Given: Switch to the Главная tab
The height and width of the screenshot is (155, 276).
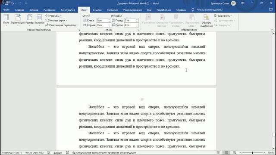Looking at the screenshot, I should click(x=19, y=10).
